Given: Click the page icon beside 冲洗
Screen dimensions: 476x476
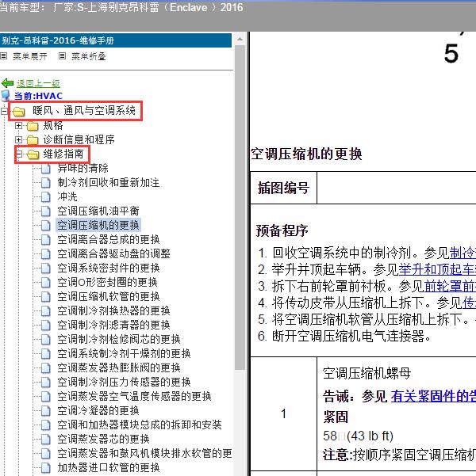Looking at the screenshot, I should (x=46, y=197).
